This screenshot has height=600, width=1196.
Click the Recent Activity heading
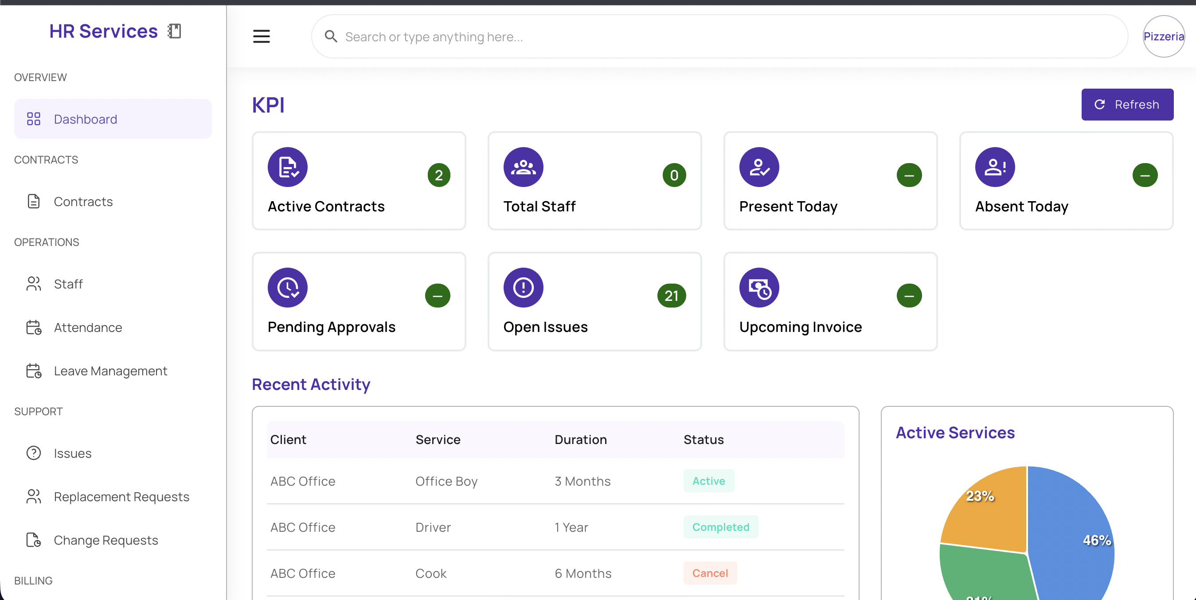(311, 384)
